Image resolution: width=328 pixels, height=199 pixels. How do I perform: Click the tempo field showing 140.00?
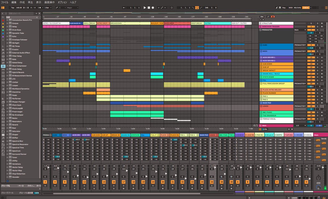point(19,8)
